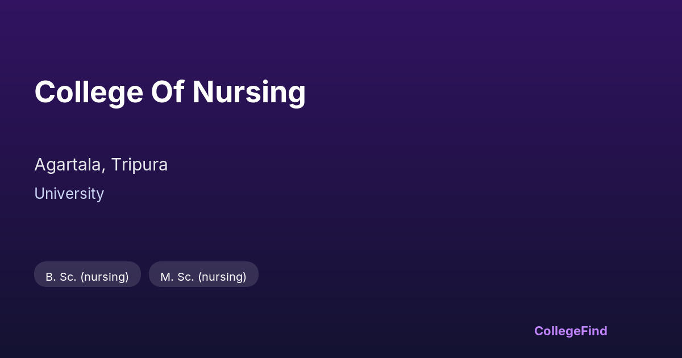Click the word "Tripura" in the location

(139, 165)
